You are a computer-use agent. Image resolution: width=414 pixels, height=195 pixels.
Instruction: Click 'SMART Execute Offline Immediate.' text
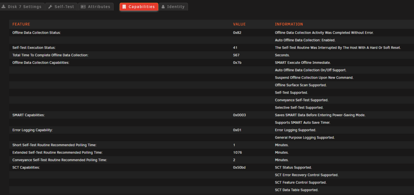point(303,63)
